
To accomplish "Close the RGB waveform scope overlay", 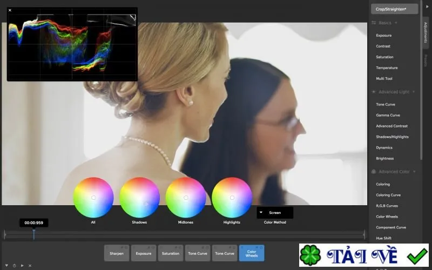I will coord(10,10).
